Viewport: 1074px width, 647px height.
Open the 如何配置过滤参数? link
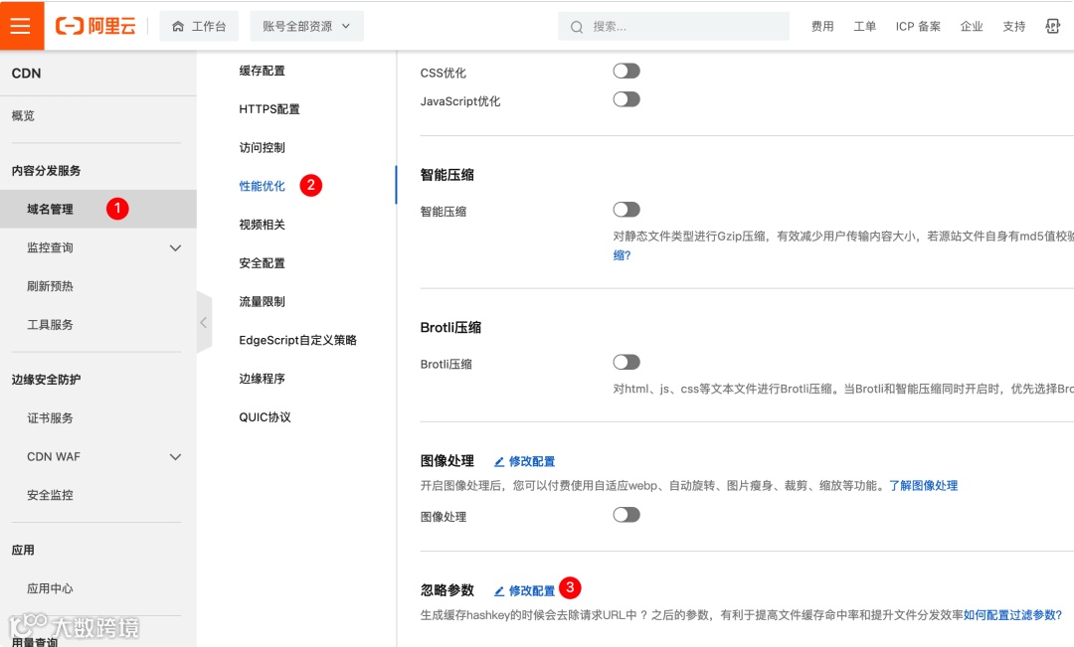[1012, 615]
